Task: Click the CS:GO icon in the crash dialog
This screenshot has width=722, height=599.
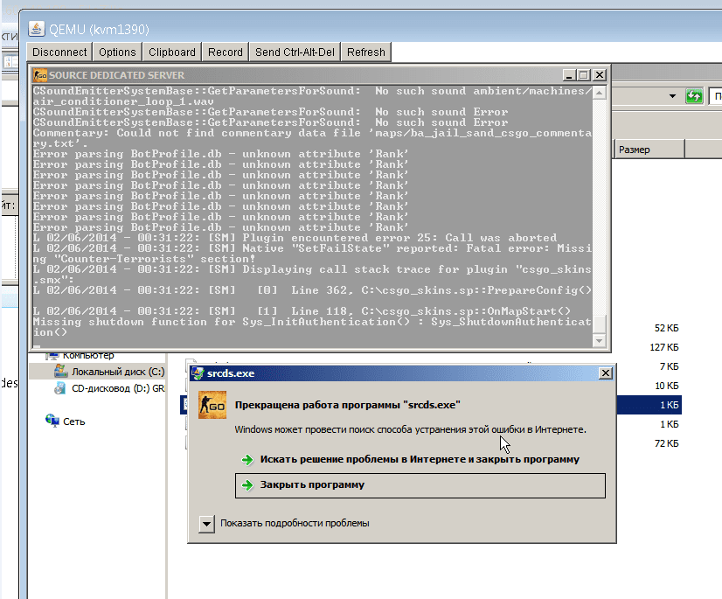Action: pyautogui.click(x=212, y=405)
